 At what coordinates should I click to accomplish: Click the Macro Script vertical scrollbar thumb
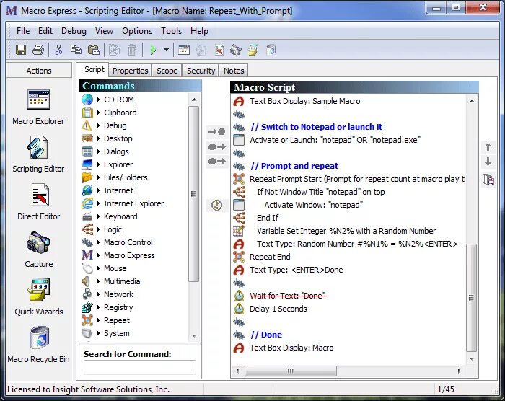tap(472, 298)
